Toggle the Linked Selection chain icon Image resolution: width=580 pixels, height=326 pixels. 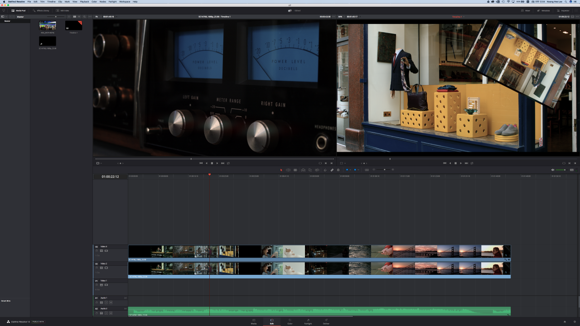pos(332,170)
